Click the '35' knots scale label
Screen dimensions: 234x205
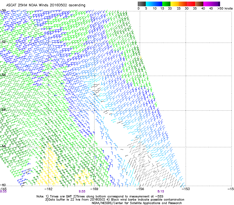pyautogui.click(x=195, y=9)
